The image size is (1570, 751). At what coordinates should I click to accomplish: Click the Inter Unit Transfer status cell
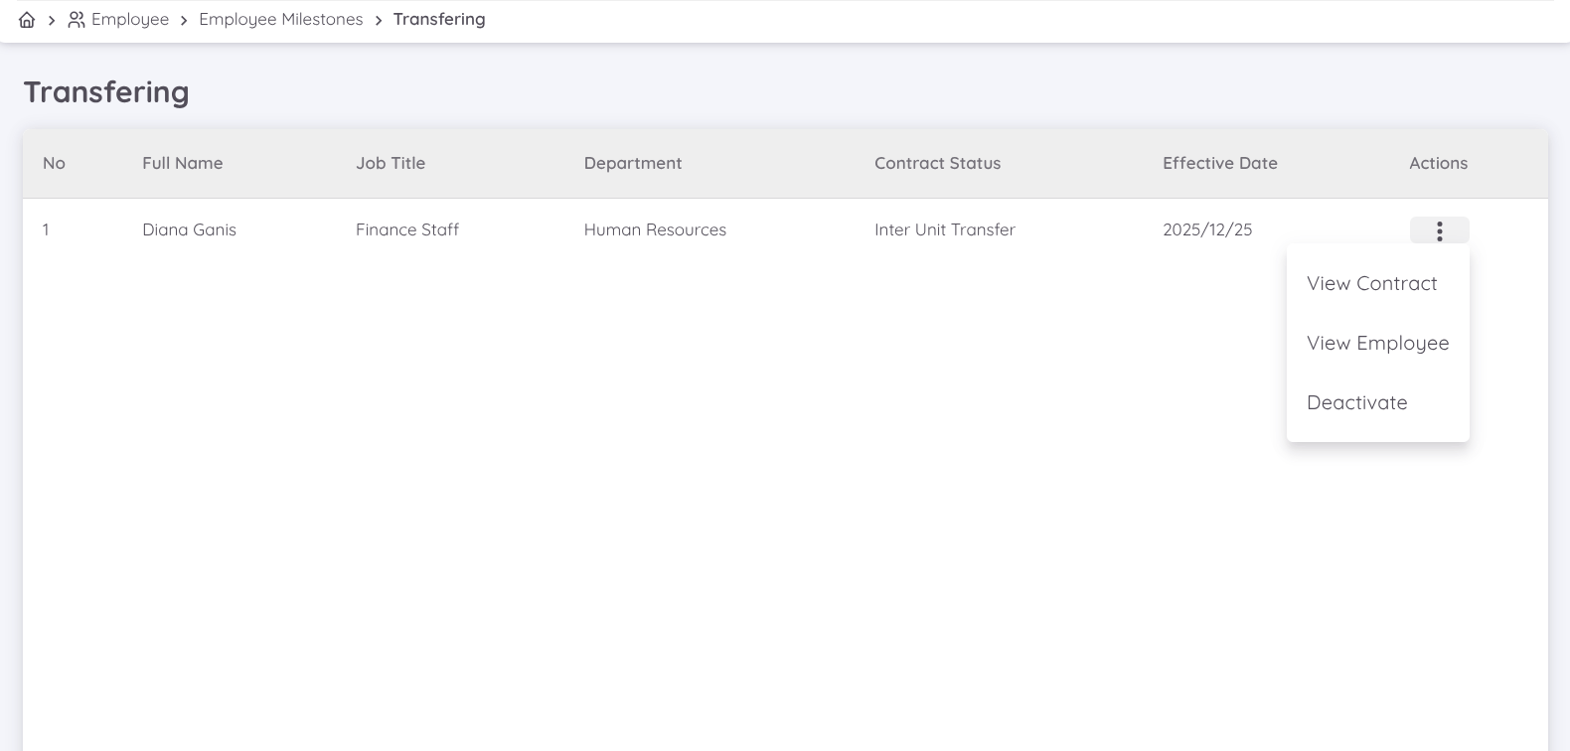(x=944, y=230)
